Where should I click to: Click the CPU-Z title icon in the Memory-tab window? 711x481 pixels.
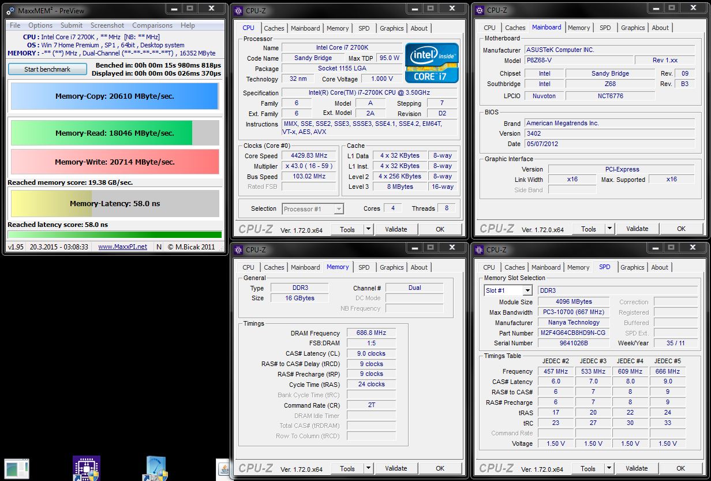240,249
